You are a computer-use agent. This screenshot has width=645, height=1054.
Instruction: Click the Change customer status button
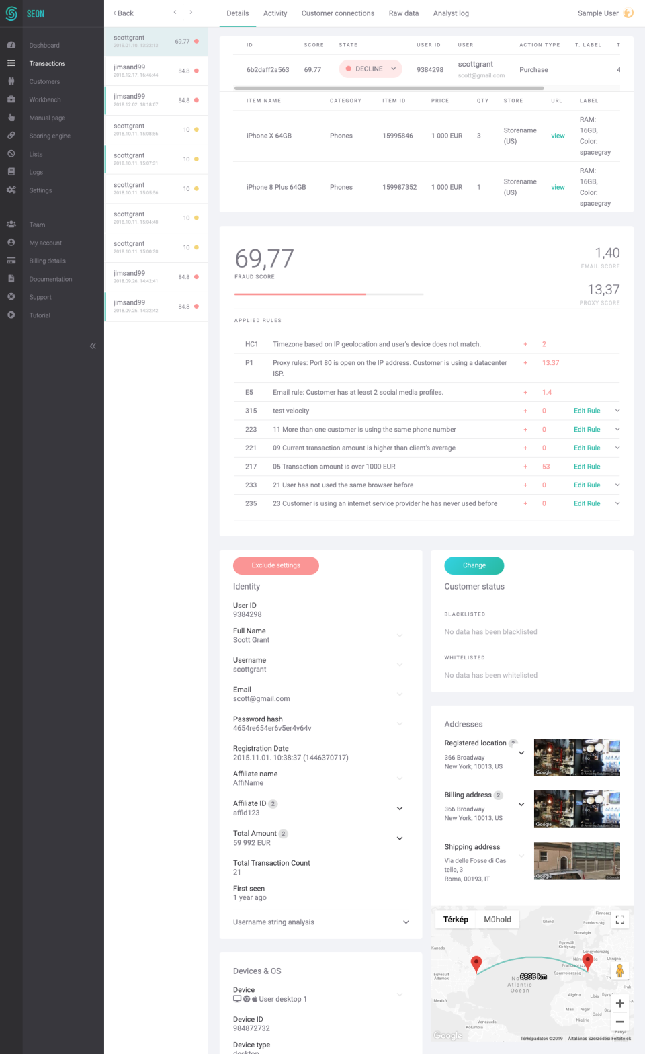tap(474, 565)
